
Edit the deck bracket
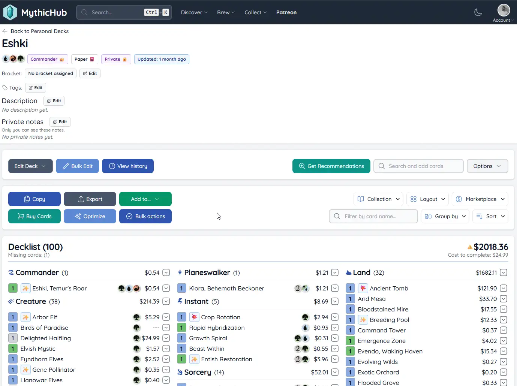click(x=90, y=73)
